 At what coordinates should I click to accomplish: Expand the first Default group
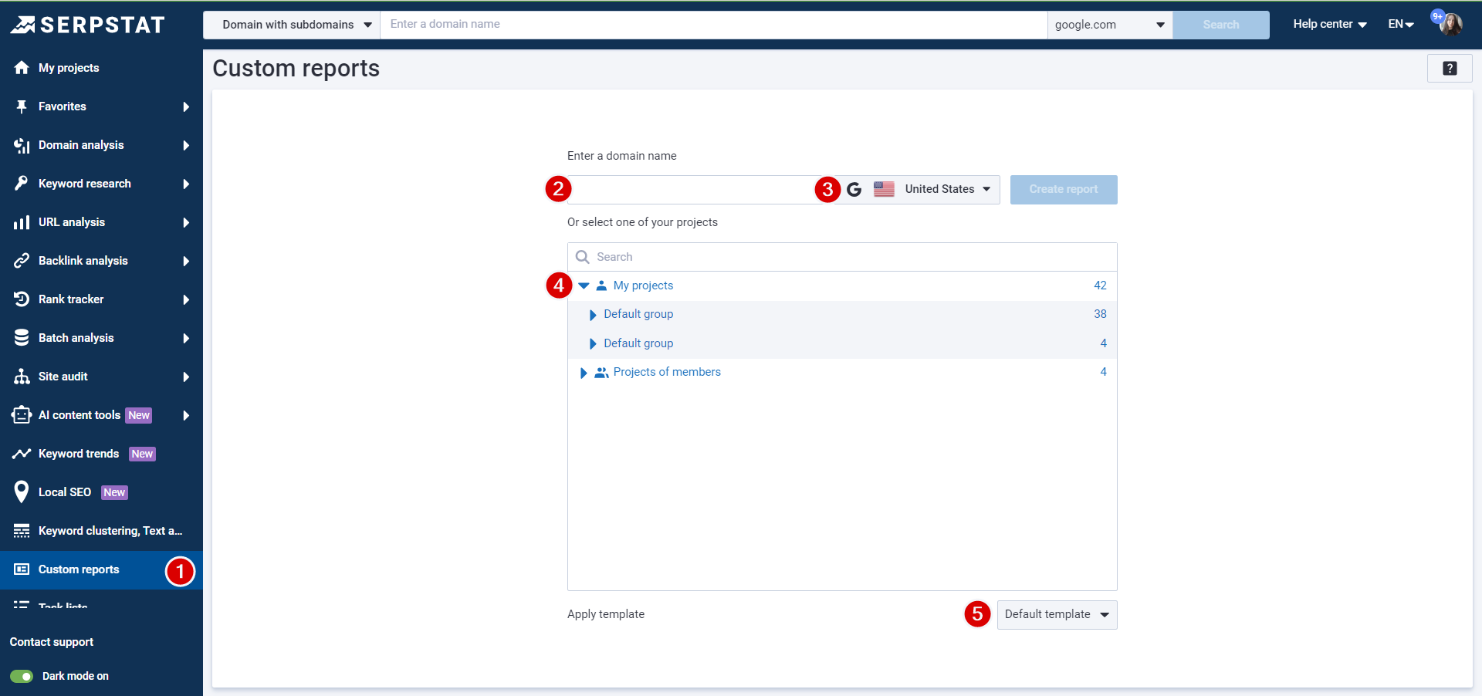(592, 314)
